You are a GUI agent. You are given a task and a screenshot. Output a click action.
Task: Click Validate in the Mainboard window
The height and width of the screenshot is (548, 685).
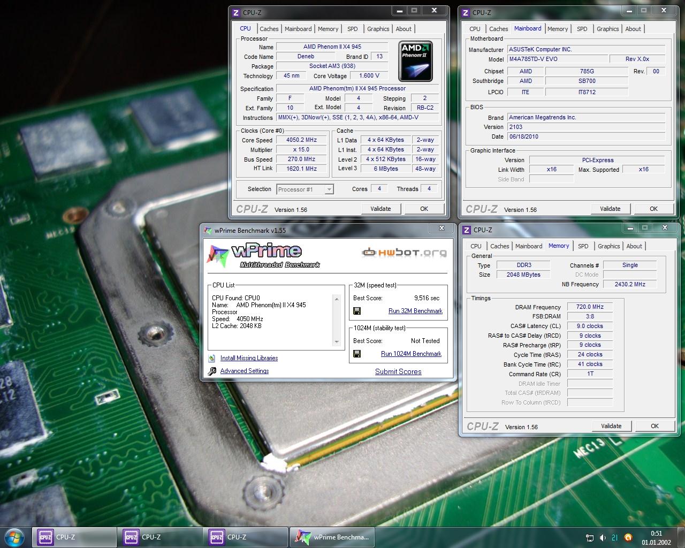(610, 209)
